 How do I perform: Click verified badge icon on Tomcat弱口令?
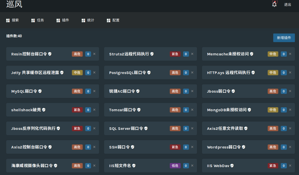point(138,110)
